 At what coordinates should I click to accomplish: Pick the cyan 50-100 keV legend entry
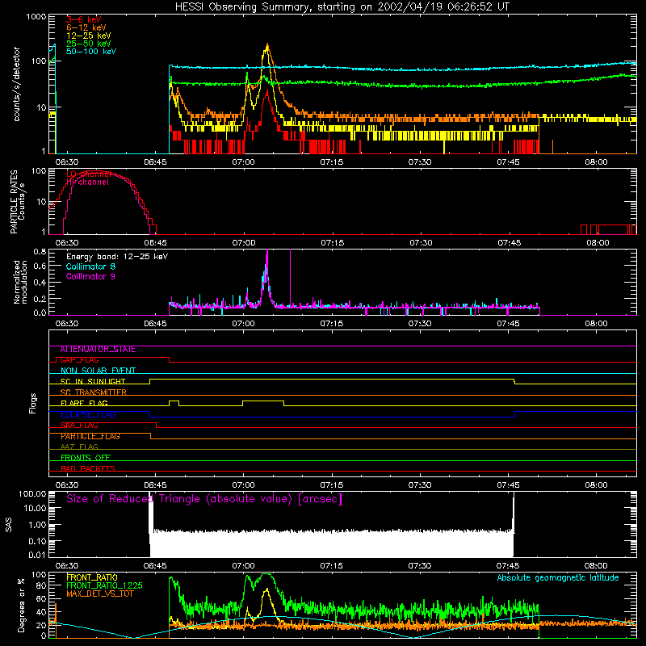click(91, 52)
